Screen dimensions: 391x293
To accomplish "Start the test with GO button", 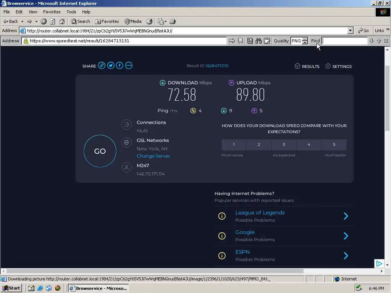I will (100, 151).
